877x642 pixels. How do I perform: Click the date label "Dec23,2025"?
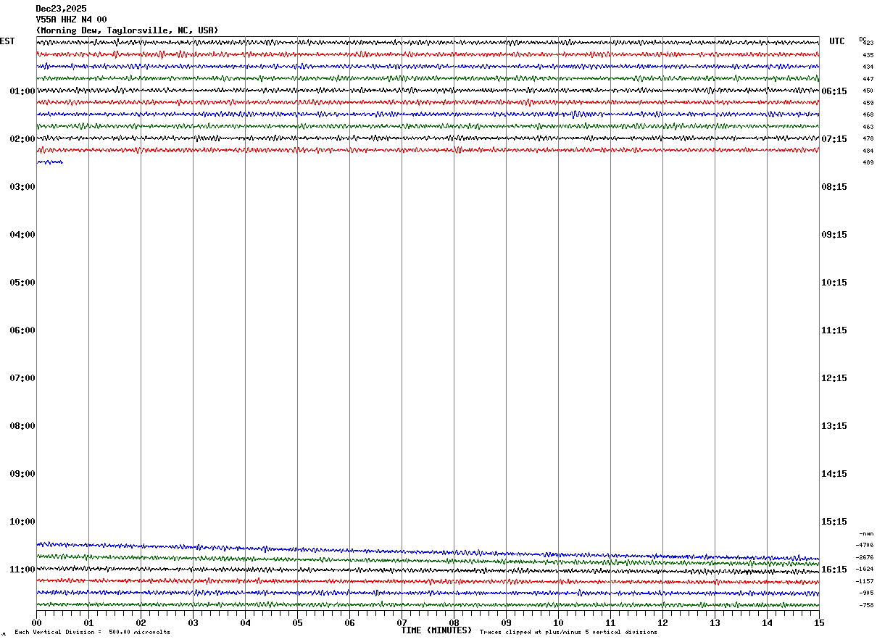click(x=61, y=9)
